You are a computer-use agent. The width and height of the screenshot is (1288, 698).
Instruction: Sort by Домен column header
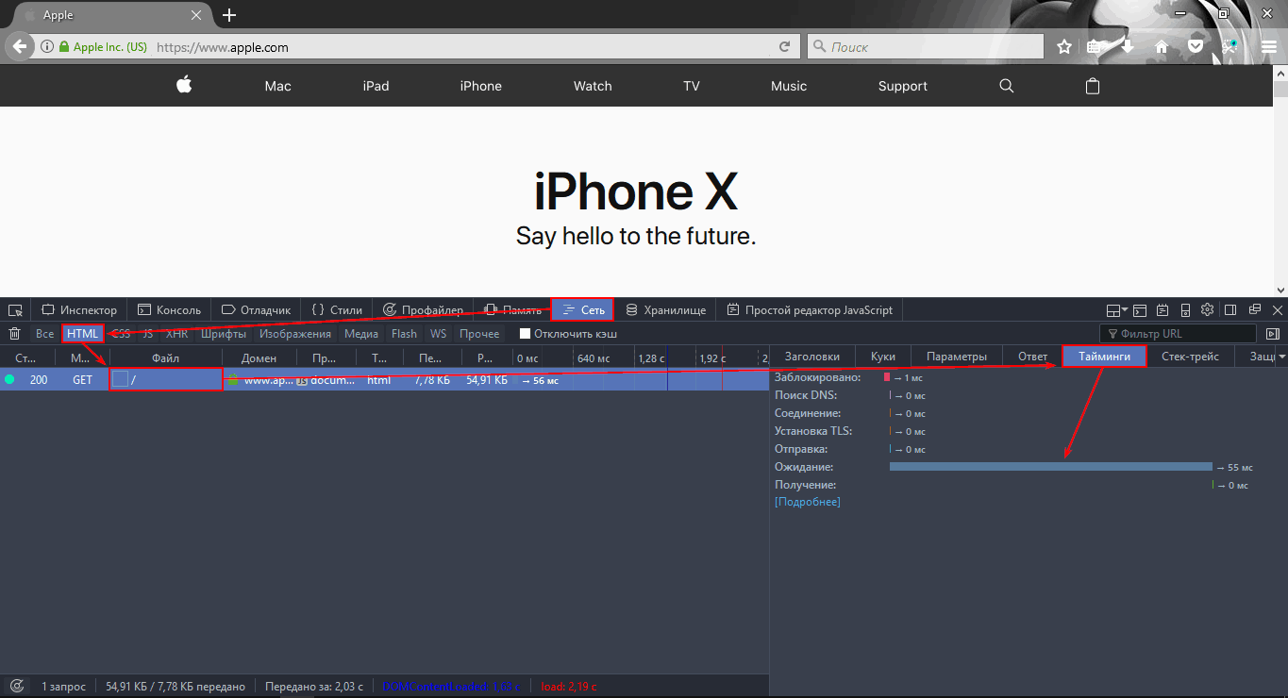(x=259, y=357)
